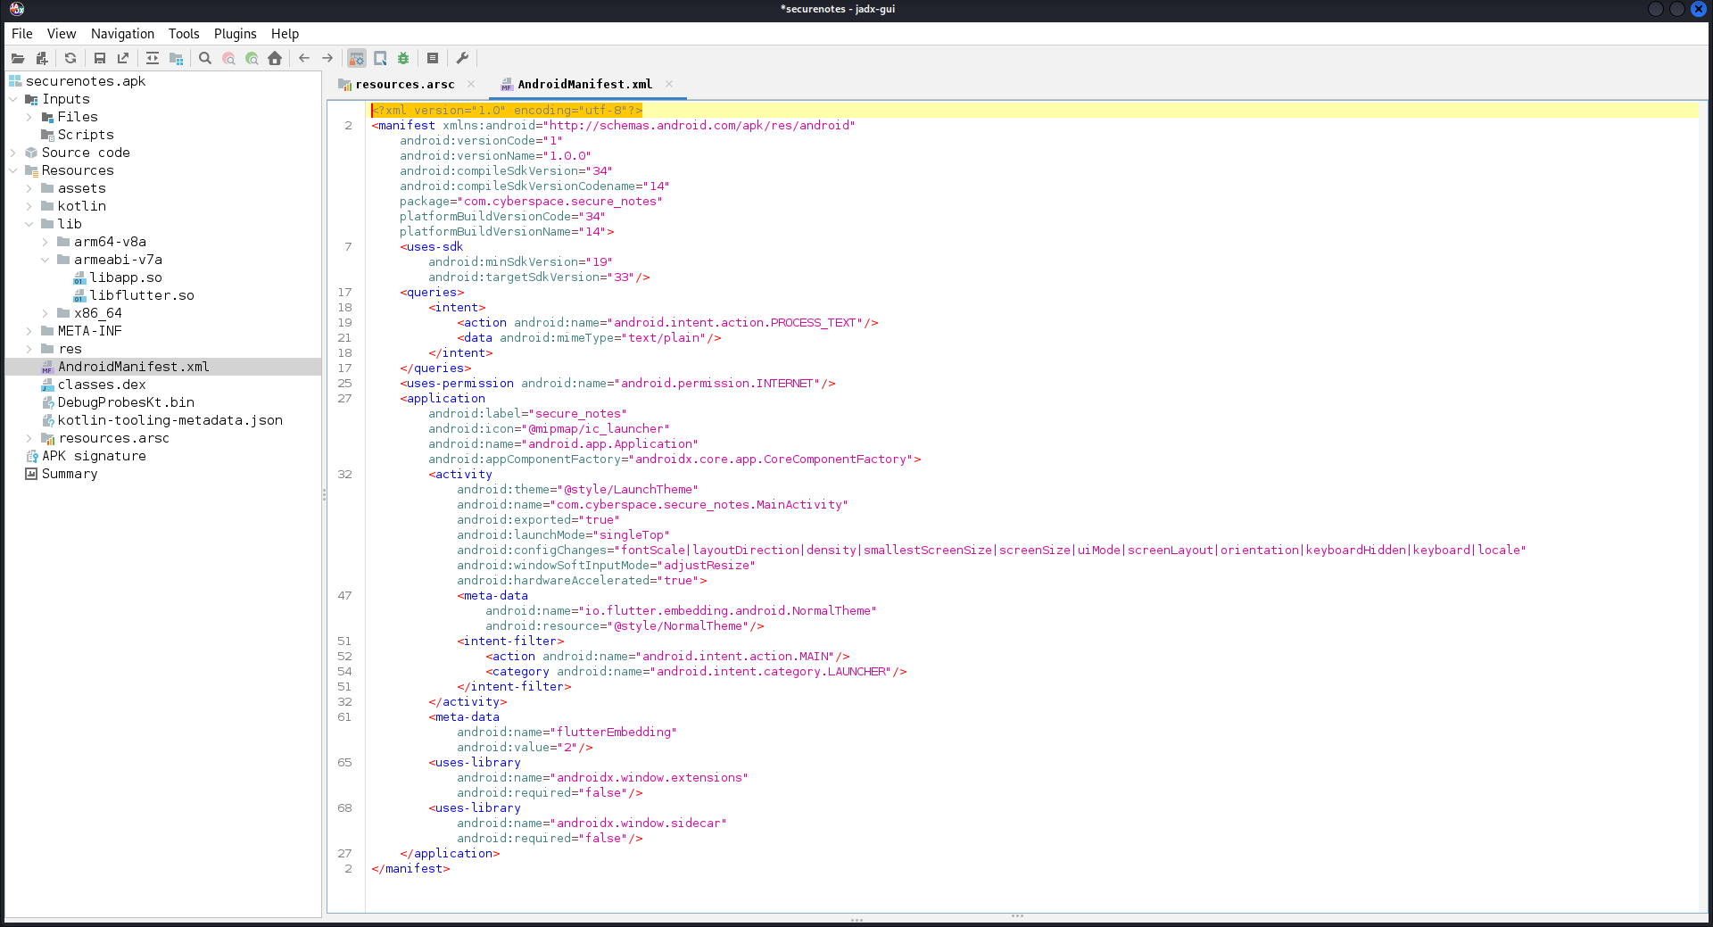Toggle the deobfuscation toolbar button
The width and height of the screenshot is (1713, 927).
(357, 58)
